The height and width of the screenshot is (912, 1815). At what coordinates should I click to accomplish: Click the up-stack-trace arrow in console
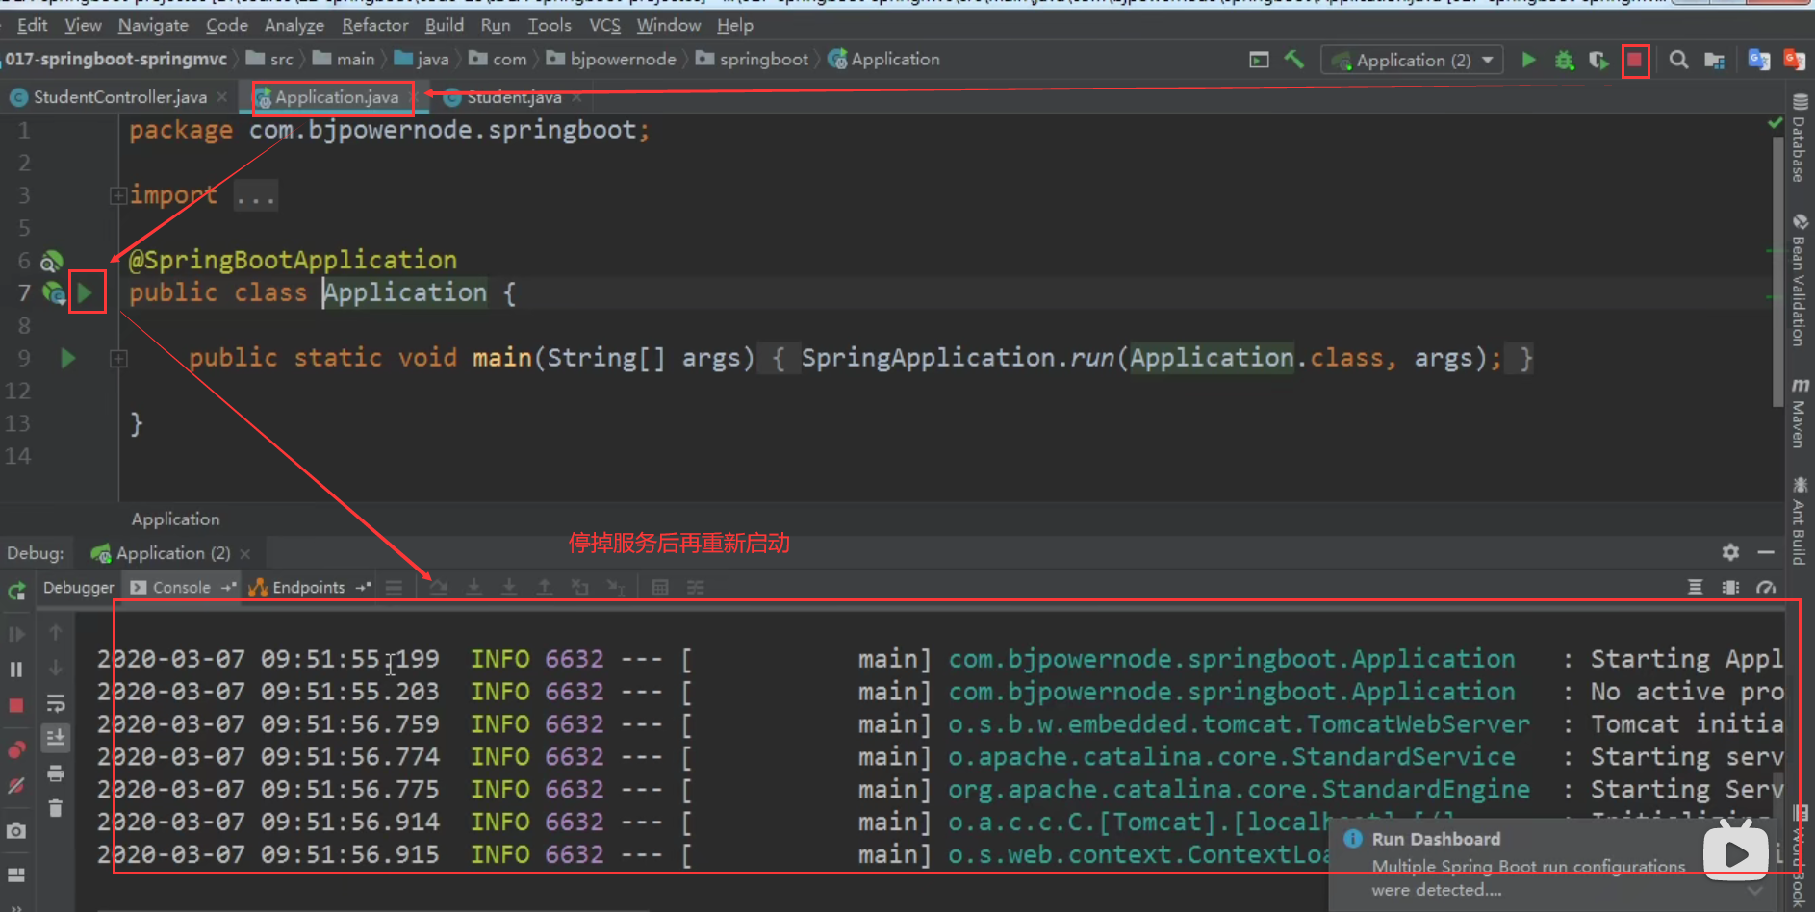click(56, 632)
